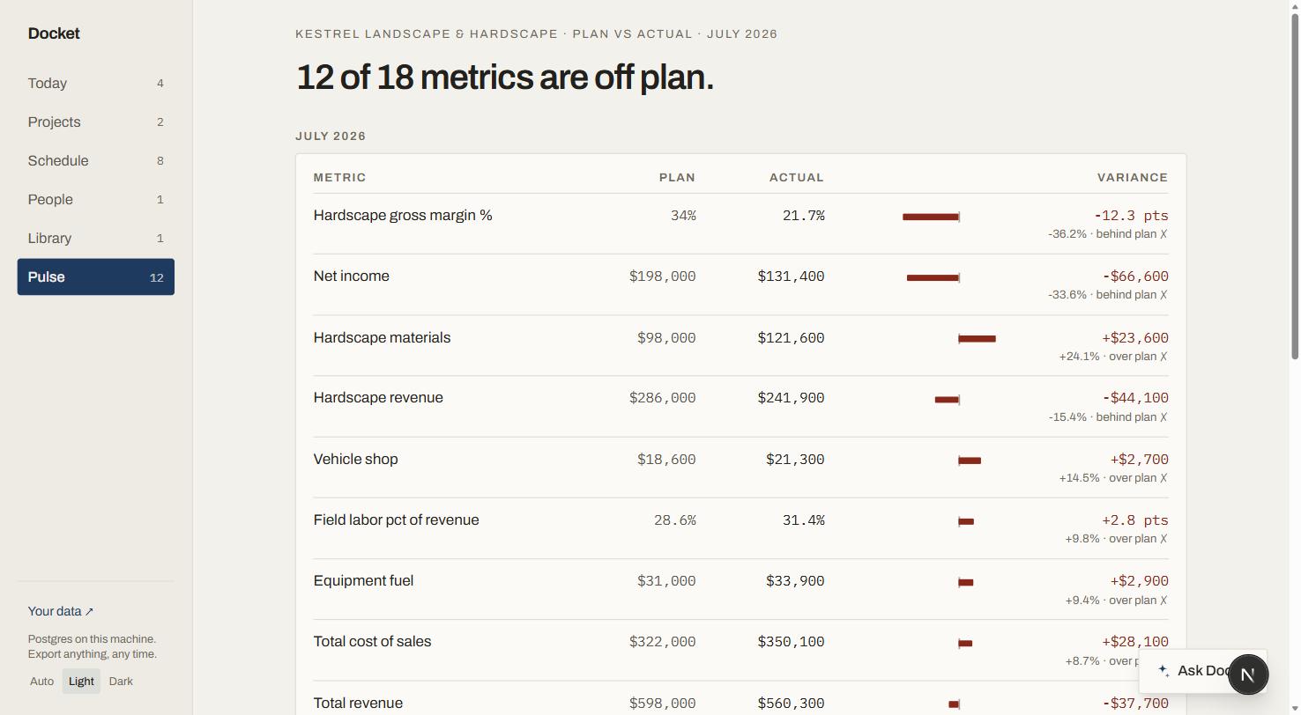Navigate to People
This screenshot has height=715, width=1301.
click(96, 200)
